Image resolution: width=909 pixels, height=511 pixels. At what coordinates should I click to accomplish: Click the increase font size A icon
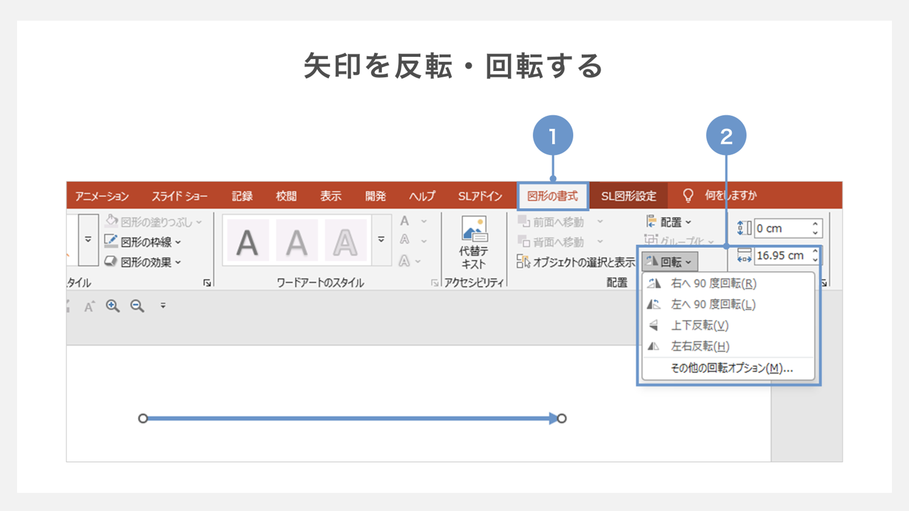point(89,306)
